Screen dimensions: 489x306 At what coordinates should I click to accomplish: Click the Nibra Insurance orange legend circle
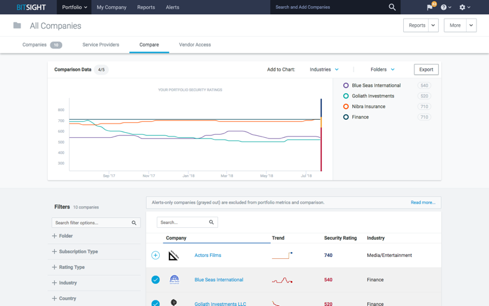(346, 107)
